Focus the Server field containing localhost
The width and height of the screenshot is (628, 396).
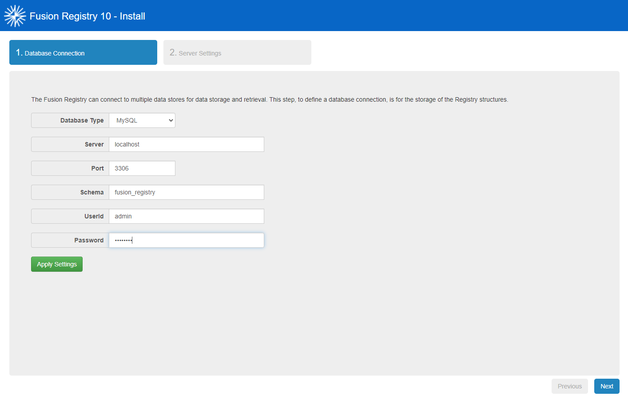(187, 144)
